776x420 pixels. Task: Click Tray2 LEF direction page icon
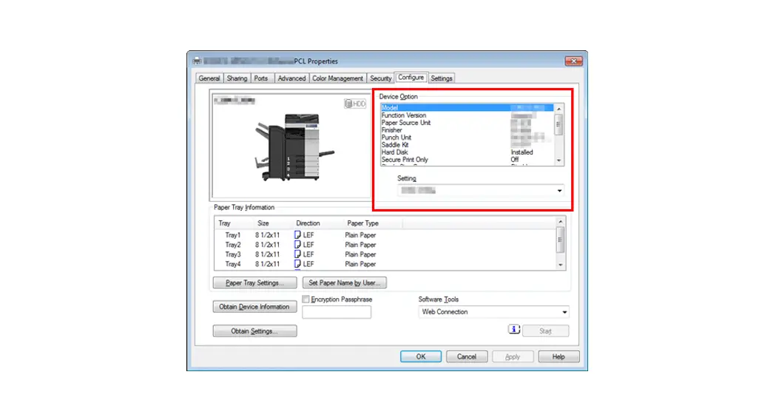pyautogui.click(x=297, y=244)
